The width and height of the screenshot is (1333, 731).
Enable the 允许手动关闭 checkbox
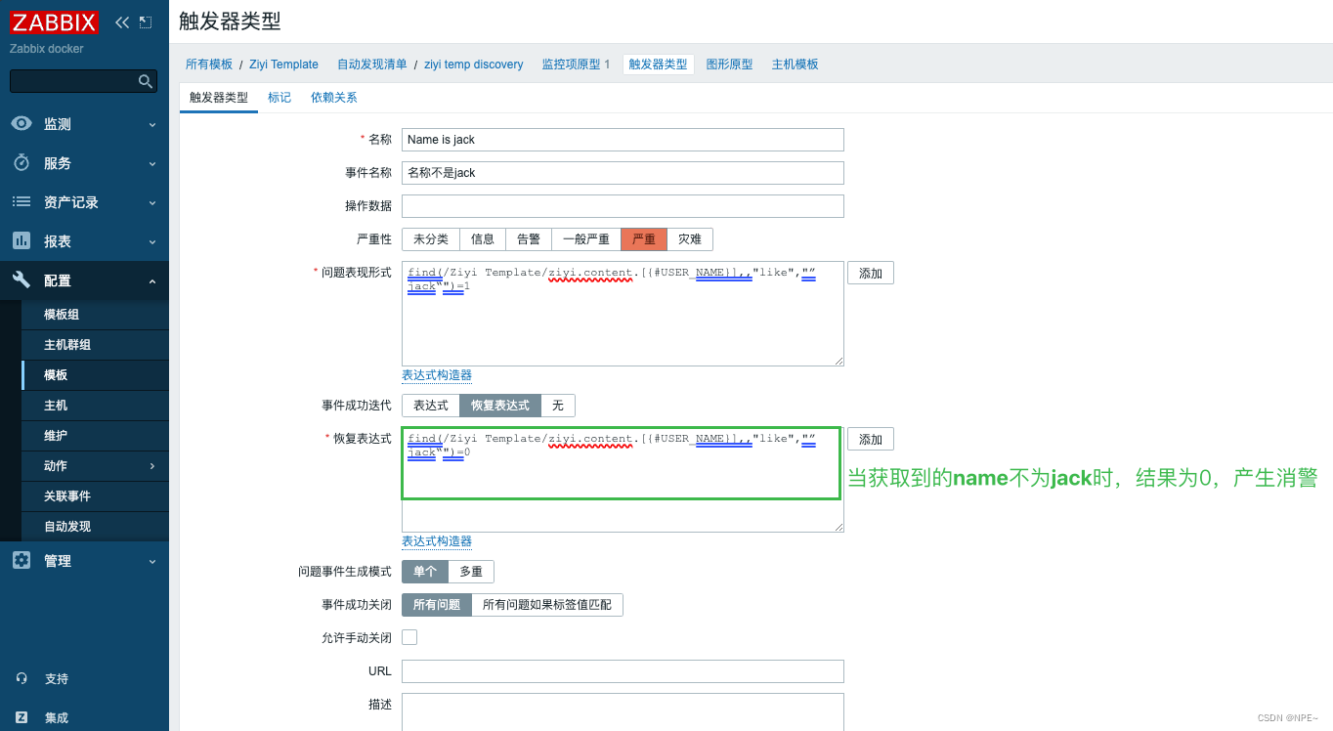pyautogui.click(x=409, y=637)
